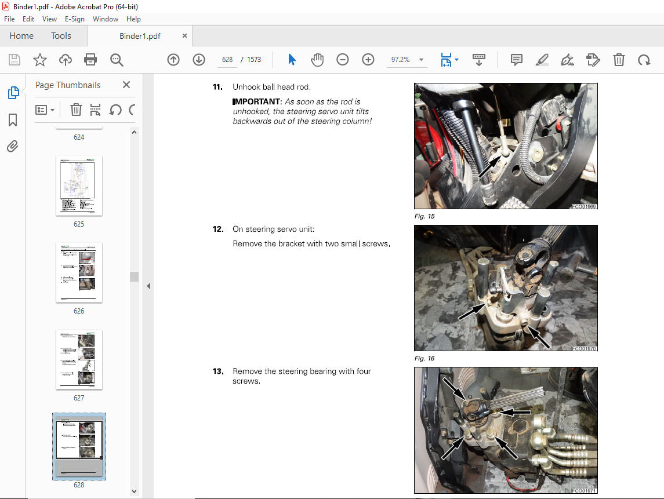Click 'Remove the bracket with two small screws' text
This screenshot has height=499, width=664.
(x=311, y=244)
